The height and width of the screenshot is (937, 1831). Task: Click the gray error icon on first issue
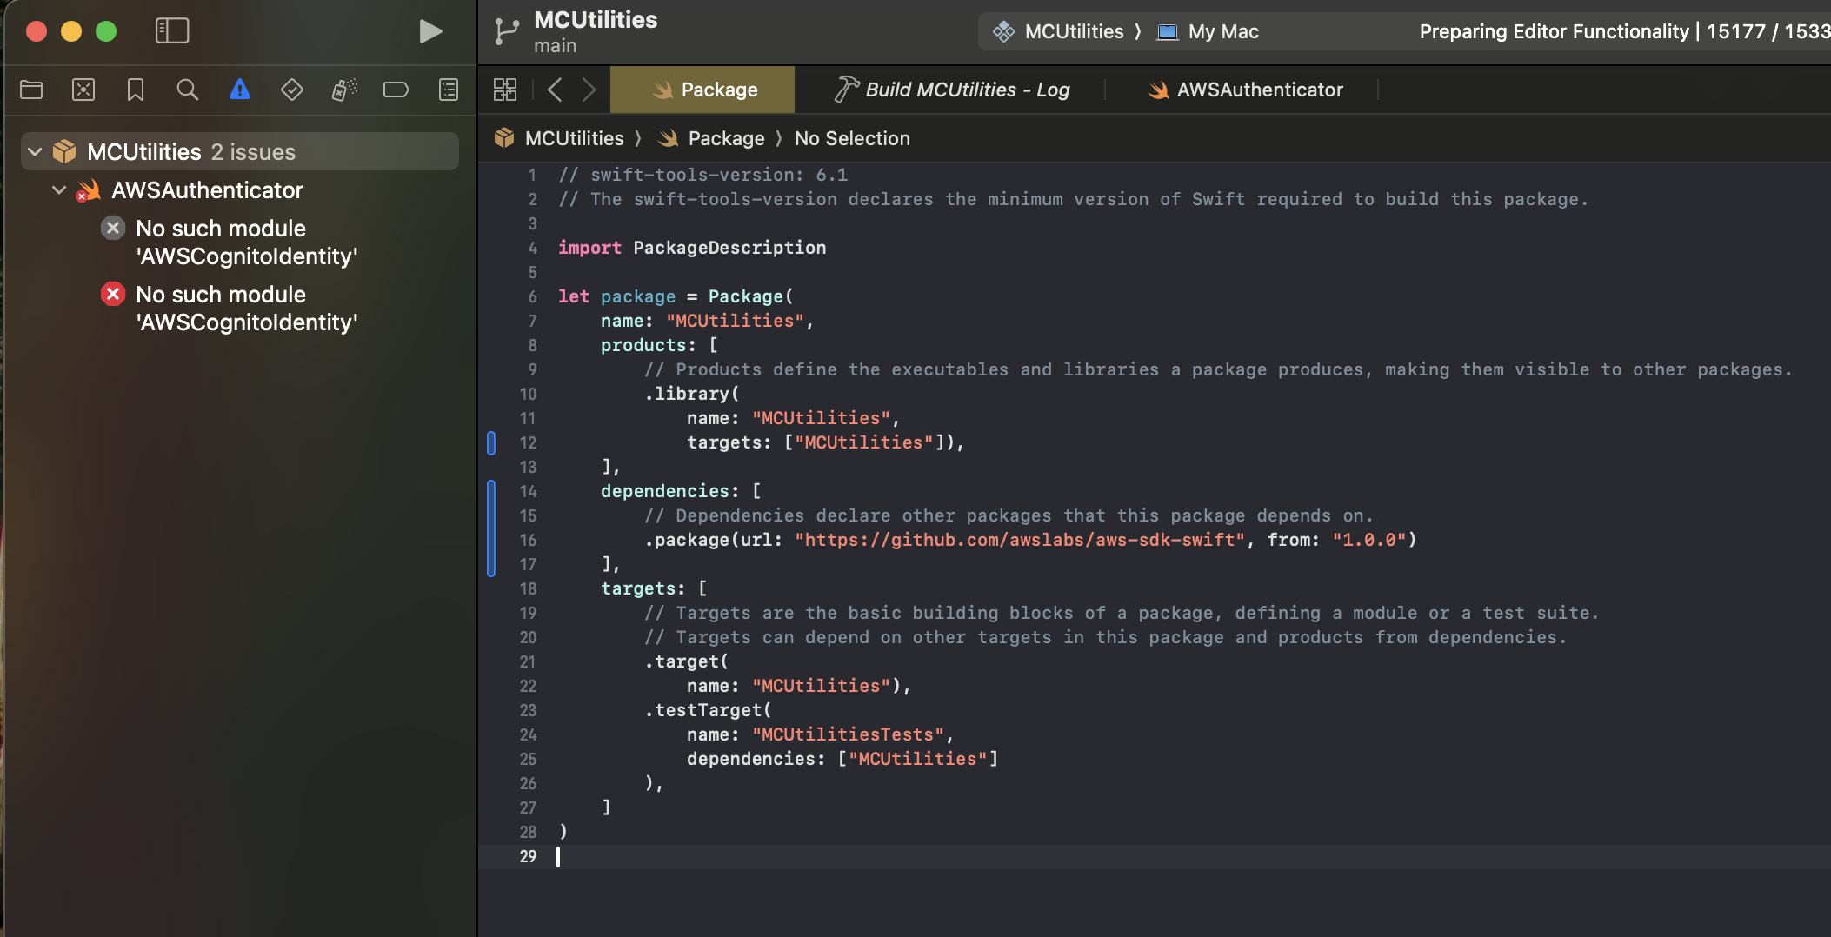pyautogui.click(x=113, y=228)
